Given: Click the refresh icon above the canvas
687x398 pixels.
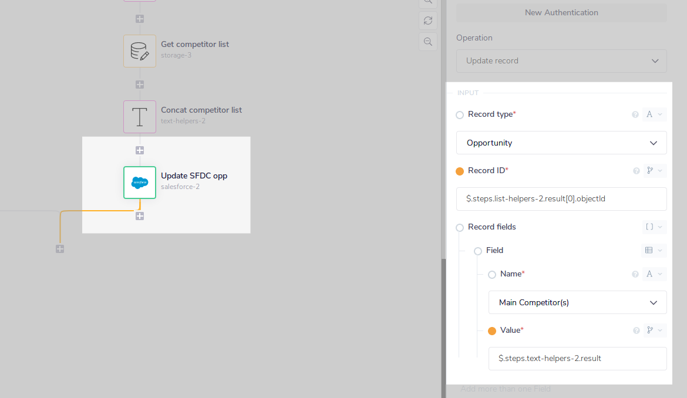Looking at the screenshot, I should (427, 21).
